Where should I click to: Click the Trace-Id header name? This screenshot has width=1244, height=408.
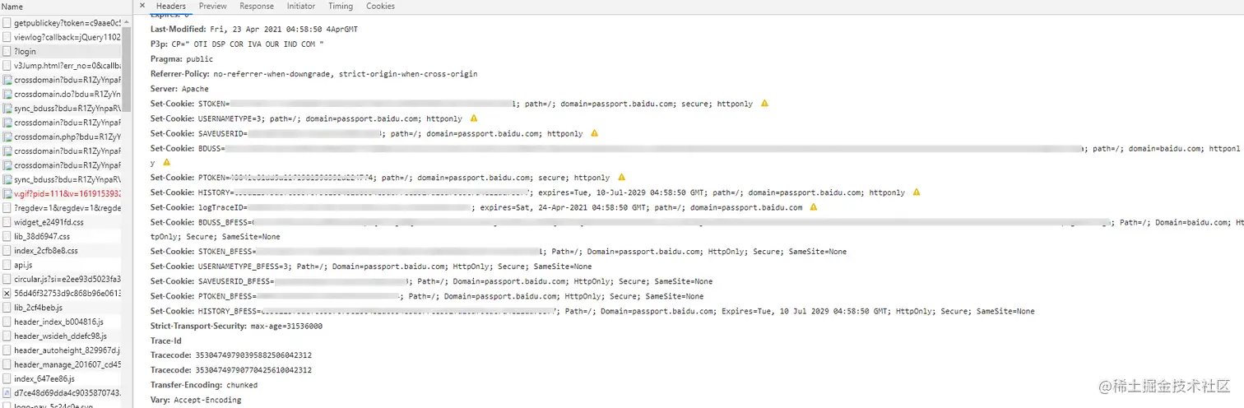[x=166, y=341]
